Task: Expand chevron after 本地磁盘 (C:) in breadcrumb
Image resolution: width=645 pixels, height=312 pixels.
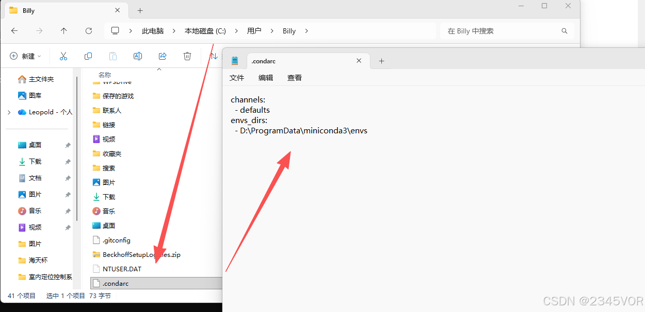Action: 236,31
